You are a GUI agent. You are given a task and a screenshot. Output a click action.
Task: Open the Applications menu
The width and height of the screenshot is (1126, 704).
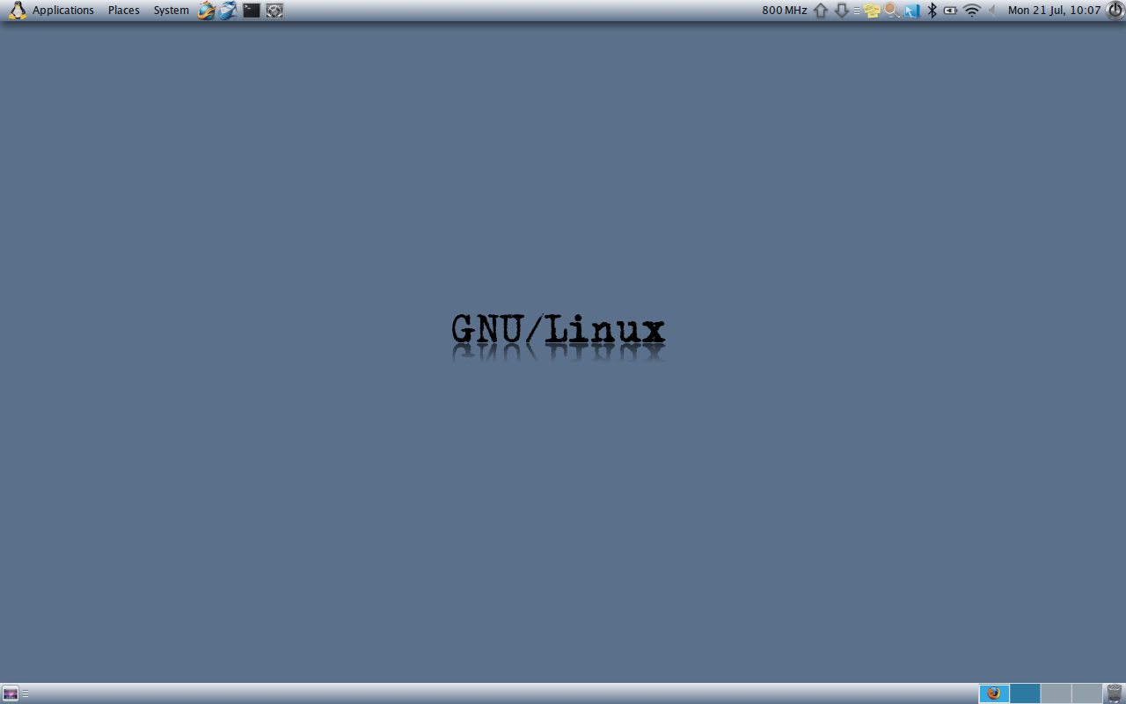coord(63,11)
